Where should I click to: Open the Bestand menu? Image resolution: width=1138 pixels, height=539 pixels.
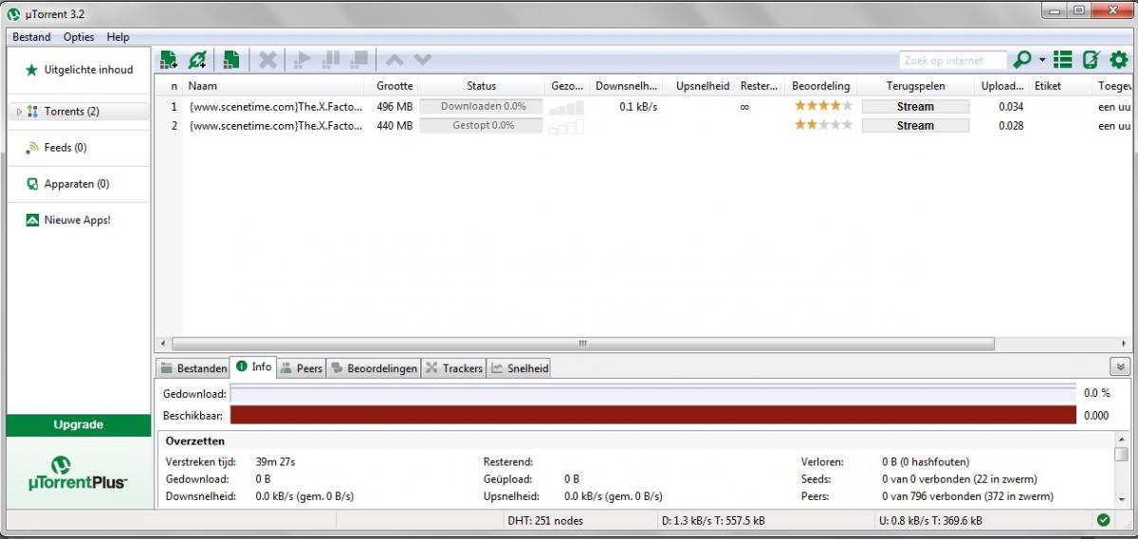[x=31, y=37]
